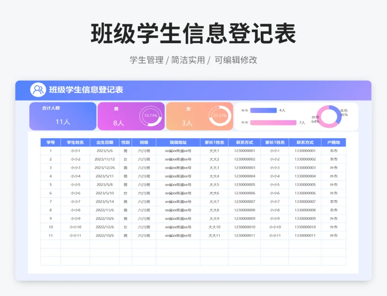Image resolution: width=387 pixels, height=296 pixels.
Task: Select the 现居地址 column header
Action: (x=178, y=142)
